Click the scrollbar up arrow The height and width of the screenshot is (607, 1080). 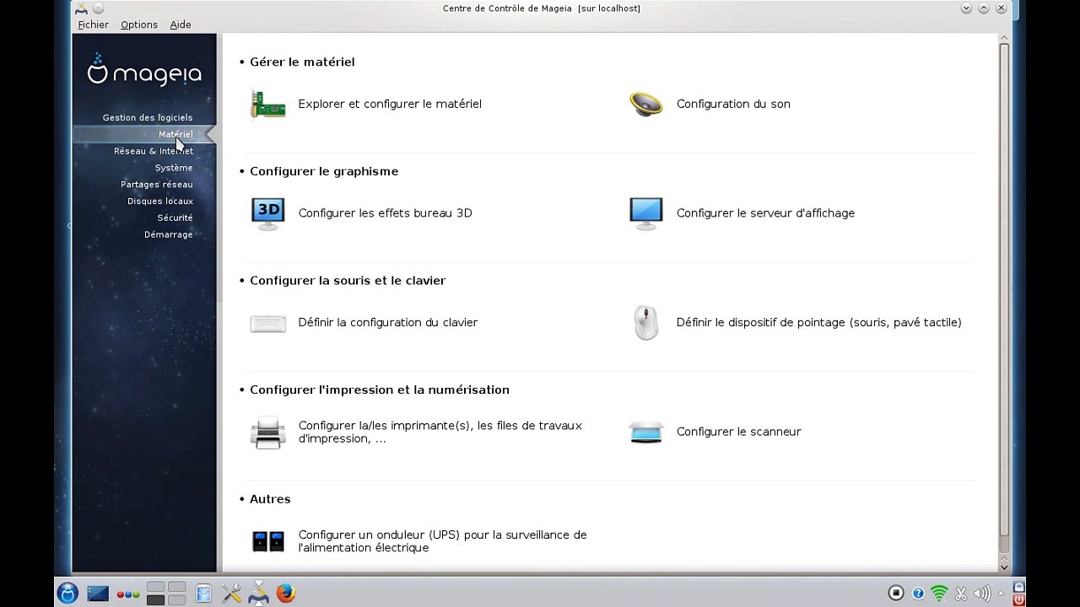pos(1004,38)
